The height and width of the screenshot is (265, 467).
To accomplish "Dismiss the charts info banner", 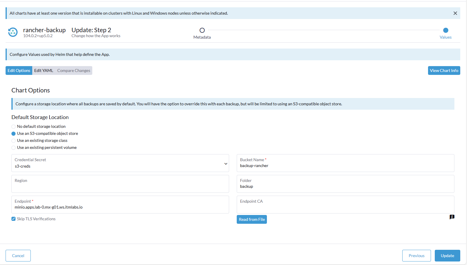I will pyautogui.click(x=455, y=13).
